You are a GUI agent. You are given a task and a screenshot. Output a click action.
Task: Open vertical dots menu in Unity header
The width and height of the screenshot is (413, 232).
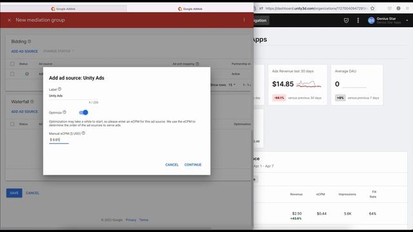tap(358, 21)
